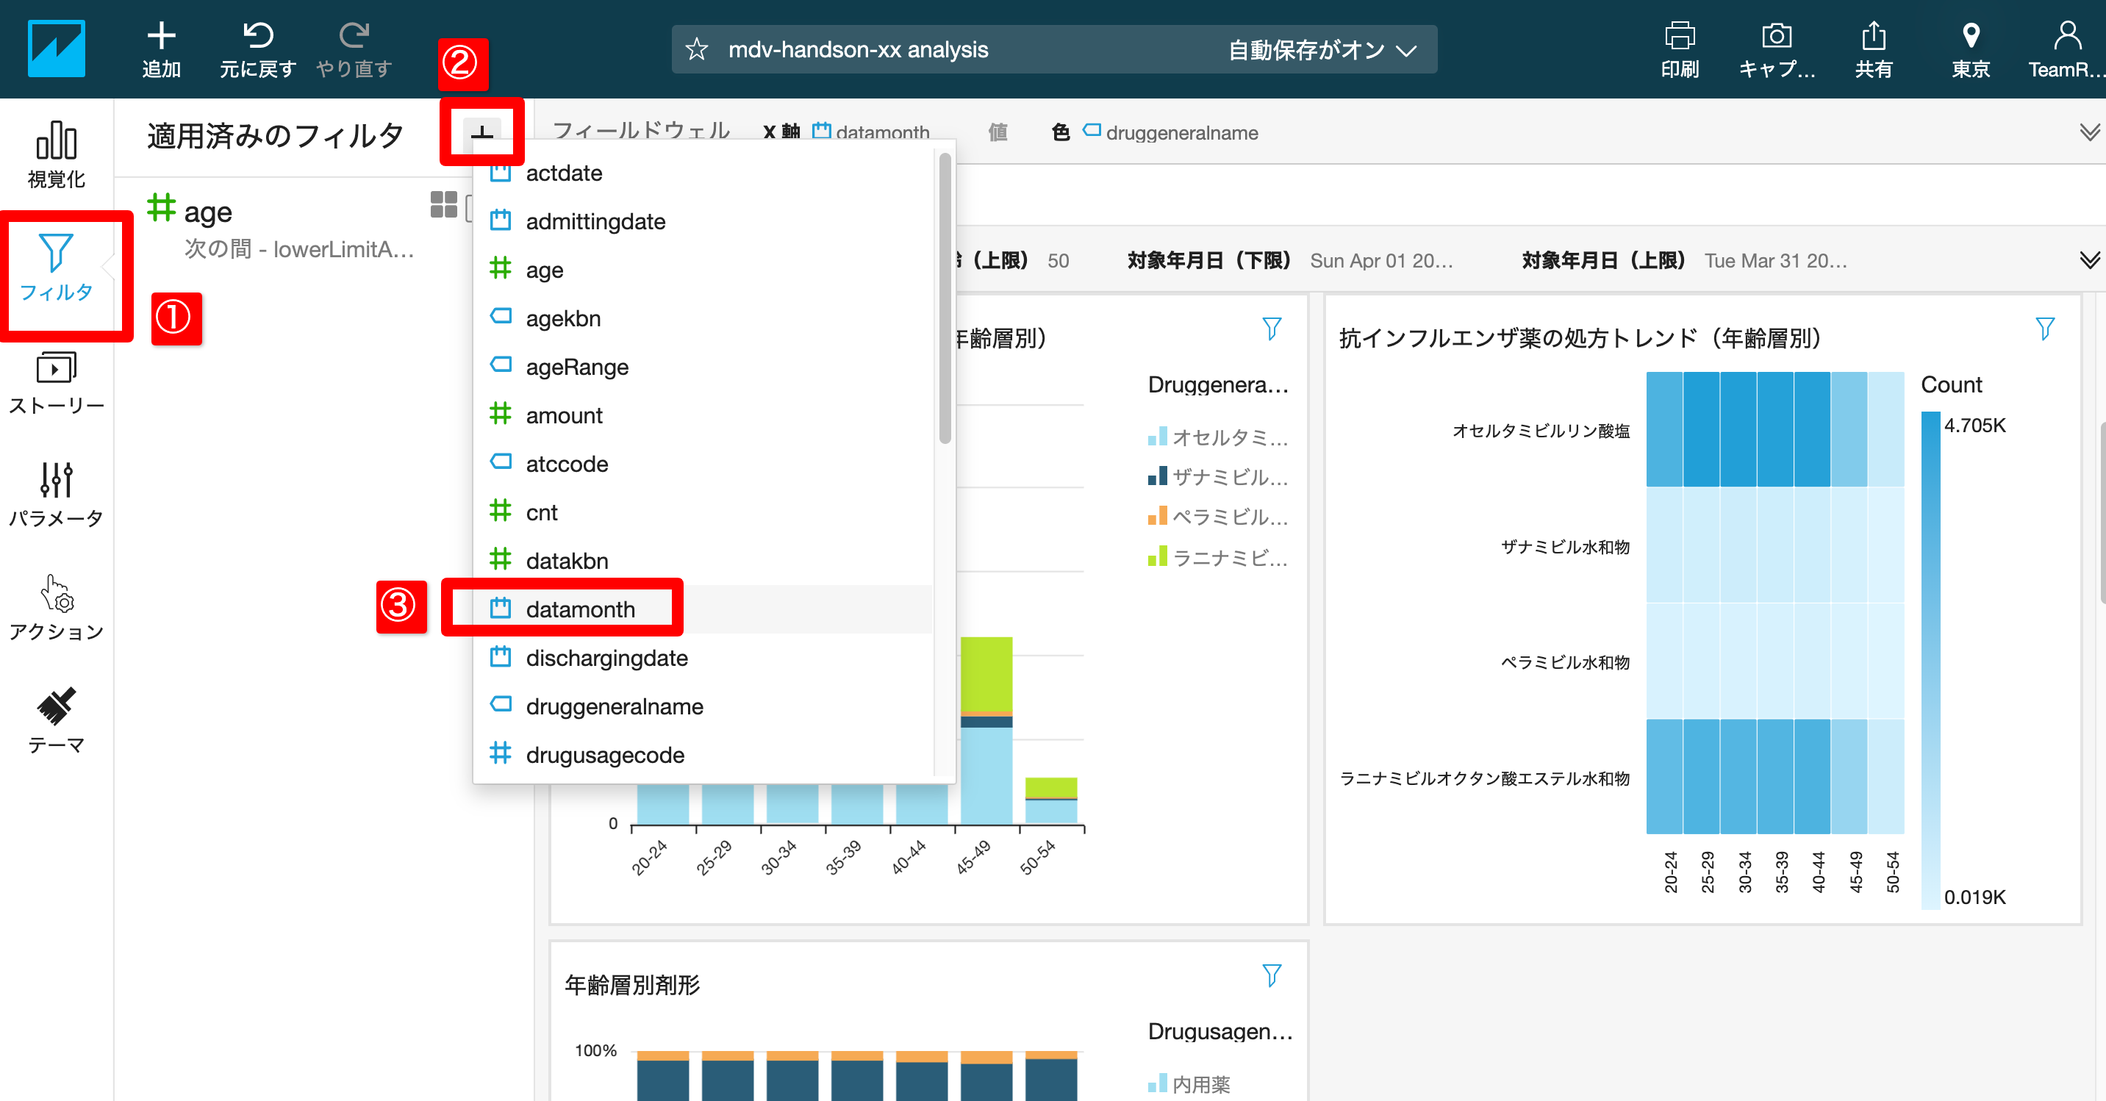2106x1101 pixels.
Task: Click the druggeneralname color field well
Action: coord(1171,132)
